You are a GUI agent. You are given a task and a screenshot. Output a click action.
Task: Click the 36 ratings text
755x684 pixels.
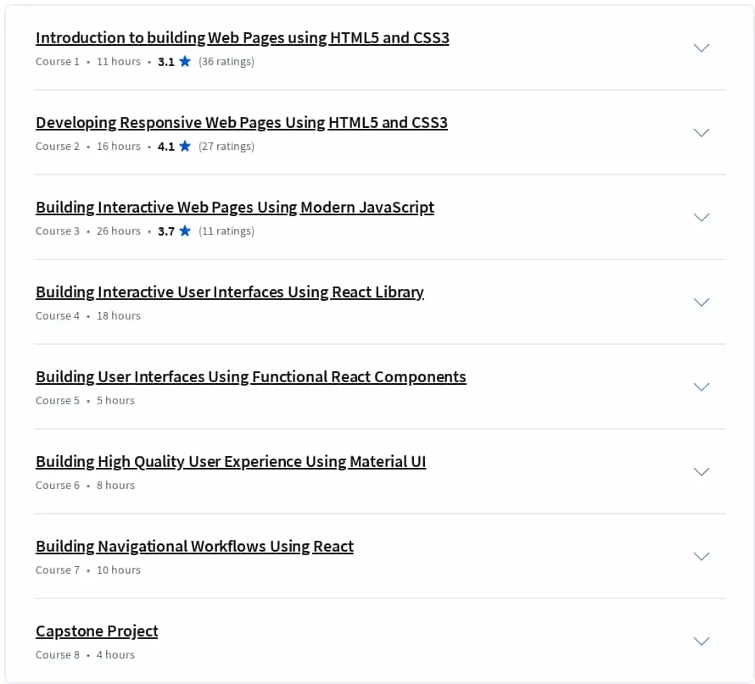coord(226,62)
